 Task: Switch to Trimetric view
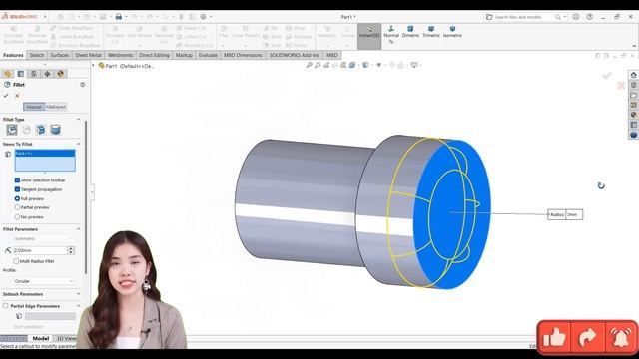[431, 32]
